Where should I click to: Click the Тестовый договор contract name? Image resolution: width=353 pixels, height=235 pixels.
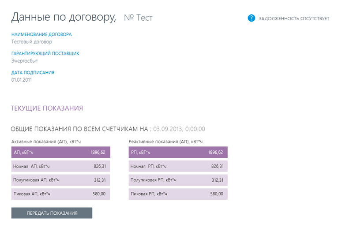[x=32, y=42]
